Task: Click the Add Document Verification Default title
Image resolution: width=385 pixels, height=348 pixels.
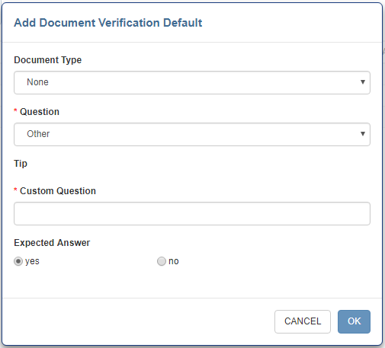Action: 108,23
